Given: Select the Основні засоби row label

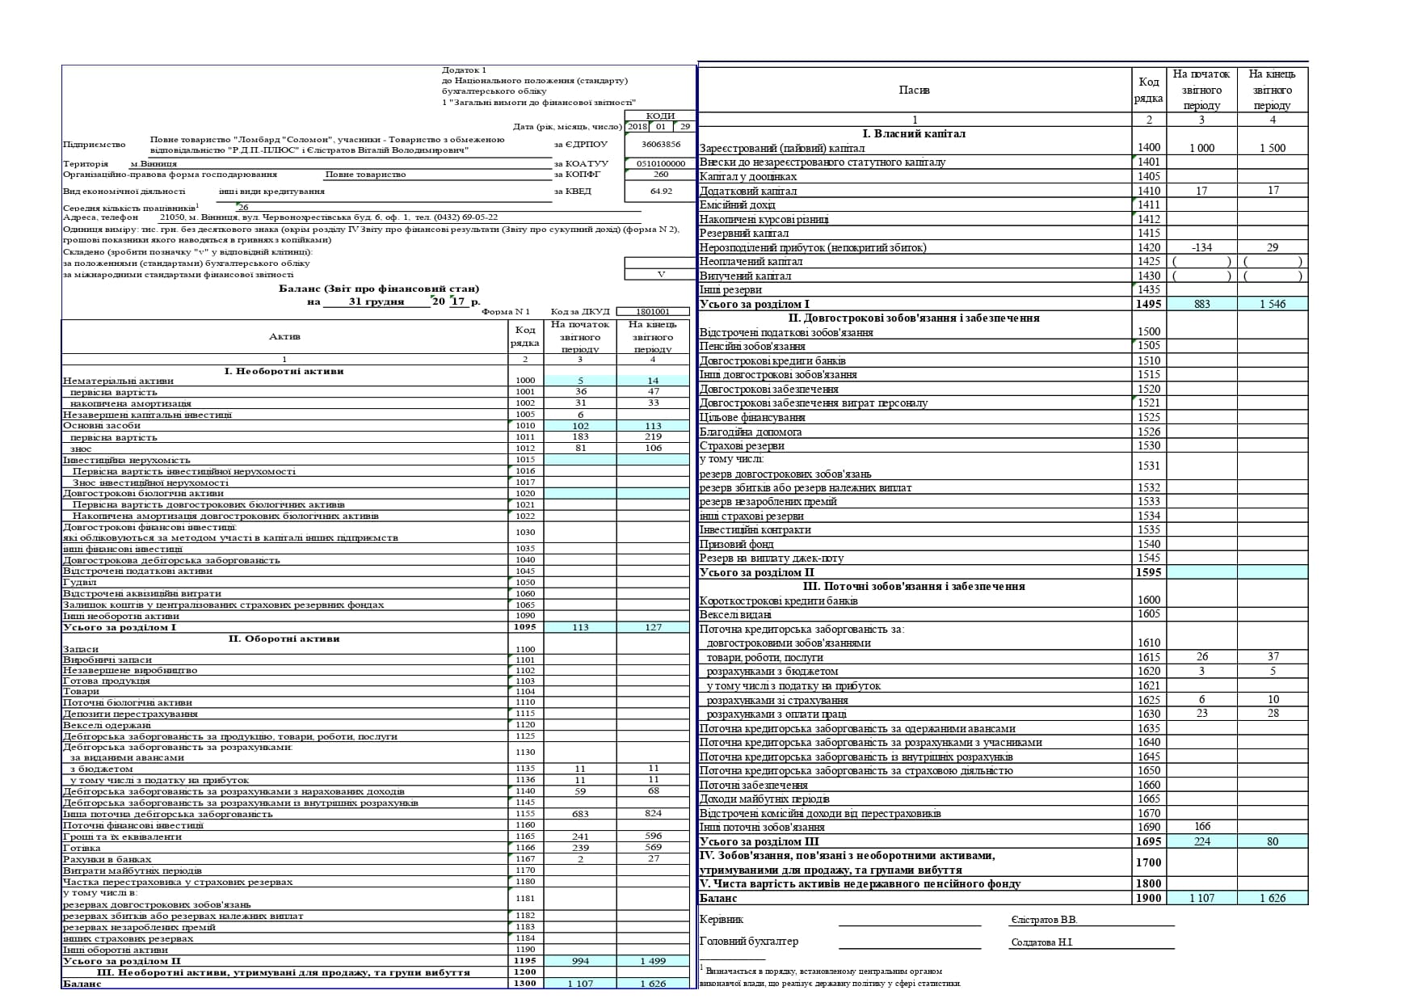Looking at the screenshot, I should coord(102,426).
